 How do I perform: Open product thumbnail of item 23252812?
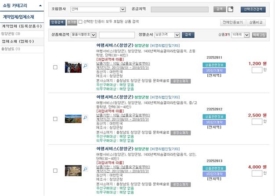click(x=73, y=119)
